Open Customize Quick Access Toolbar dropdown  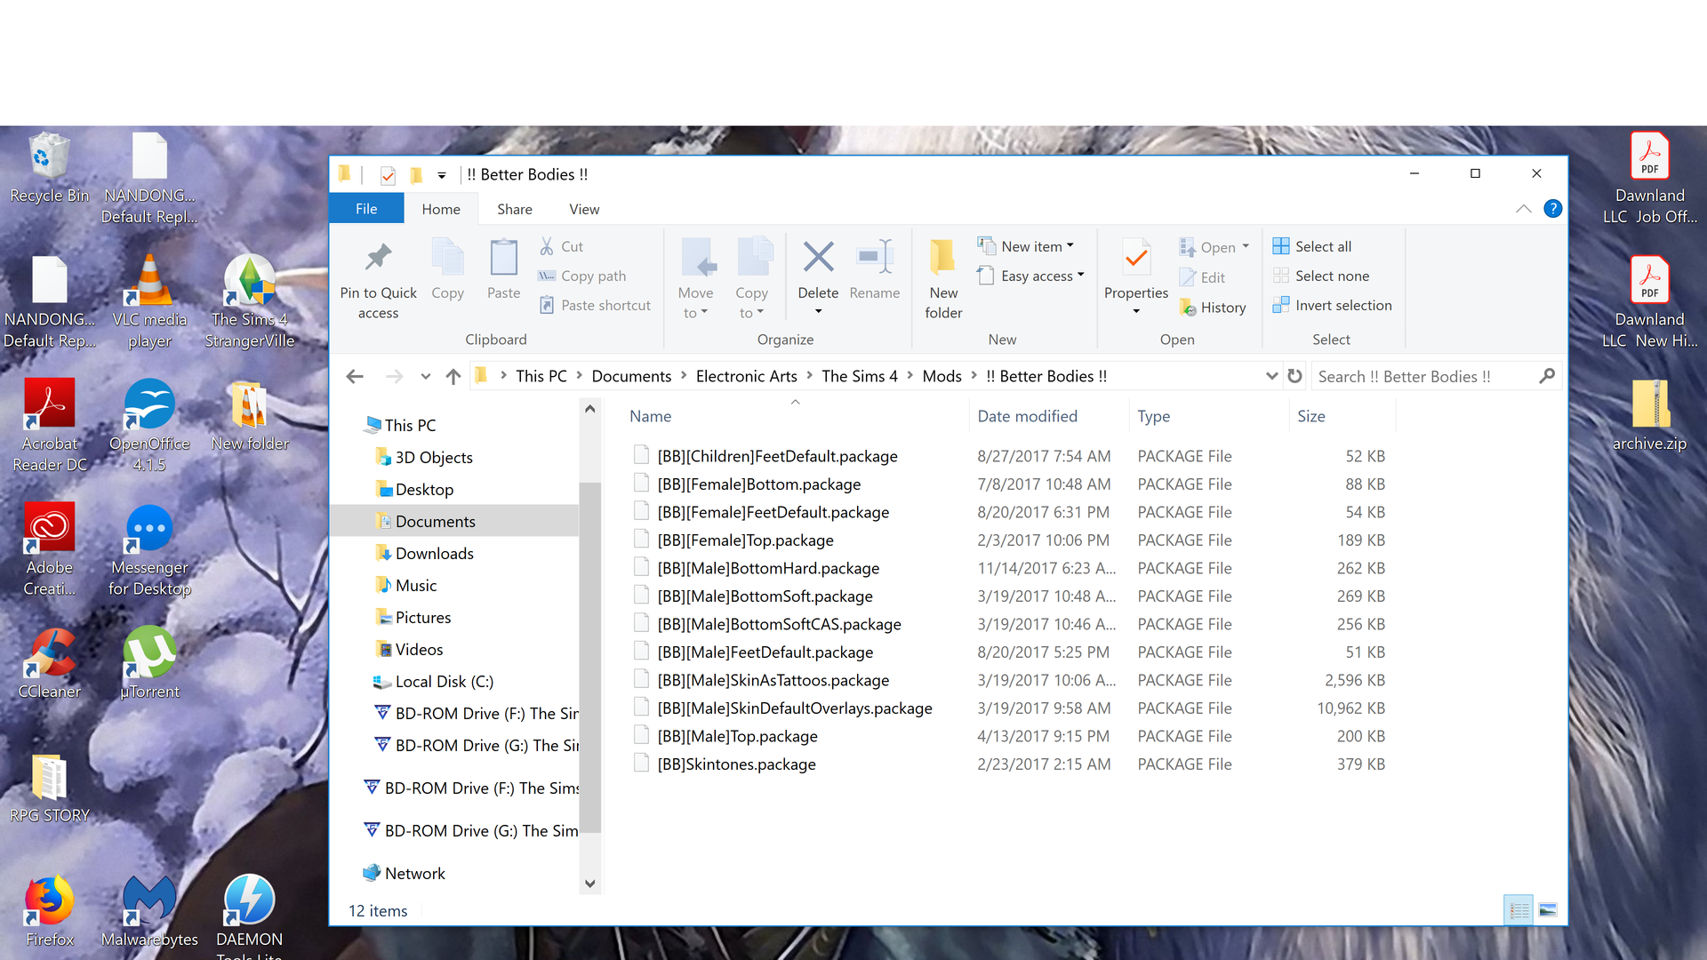(x=442, y=175)
